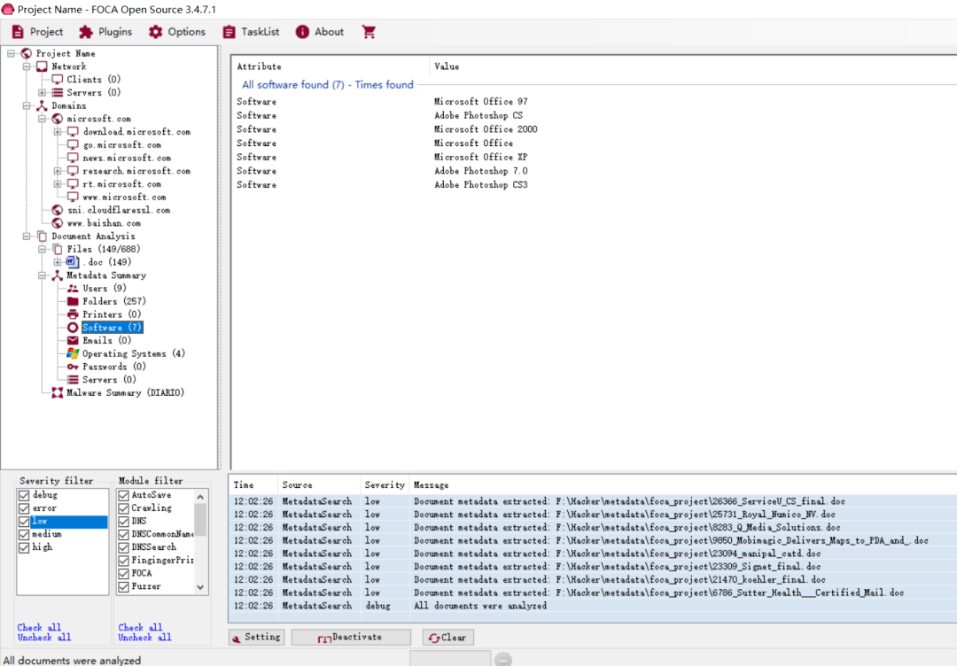Click the monitor icon beside go.microsoft.com
The image size is (957, 666).
[73, 144]
